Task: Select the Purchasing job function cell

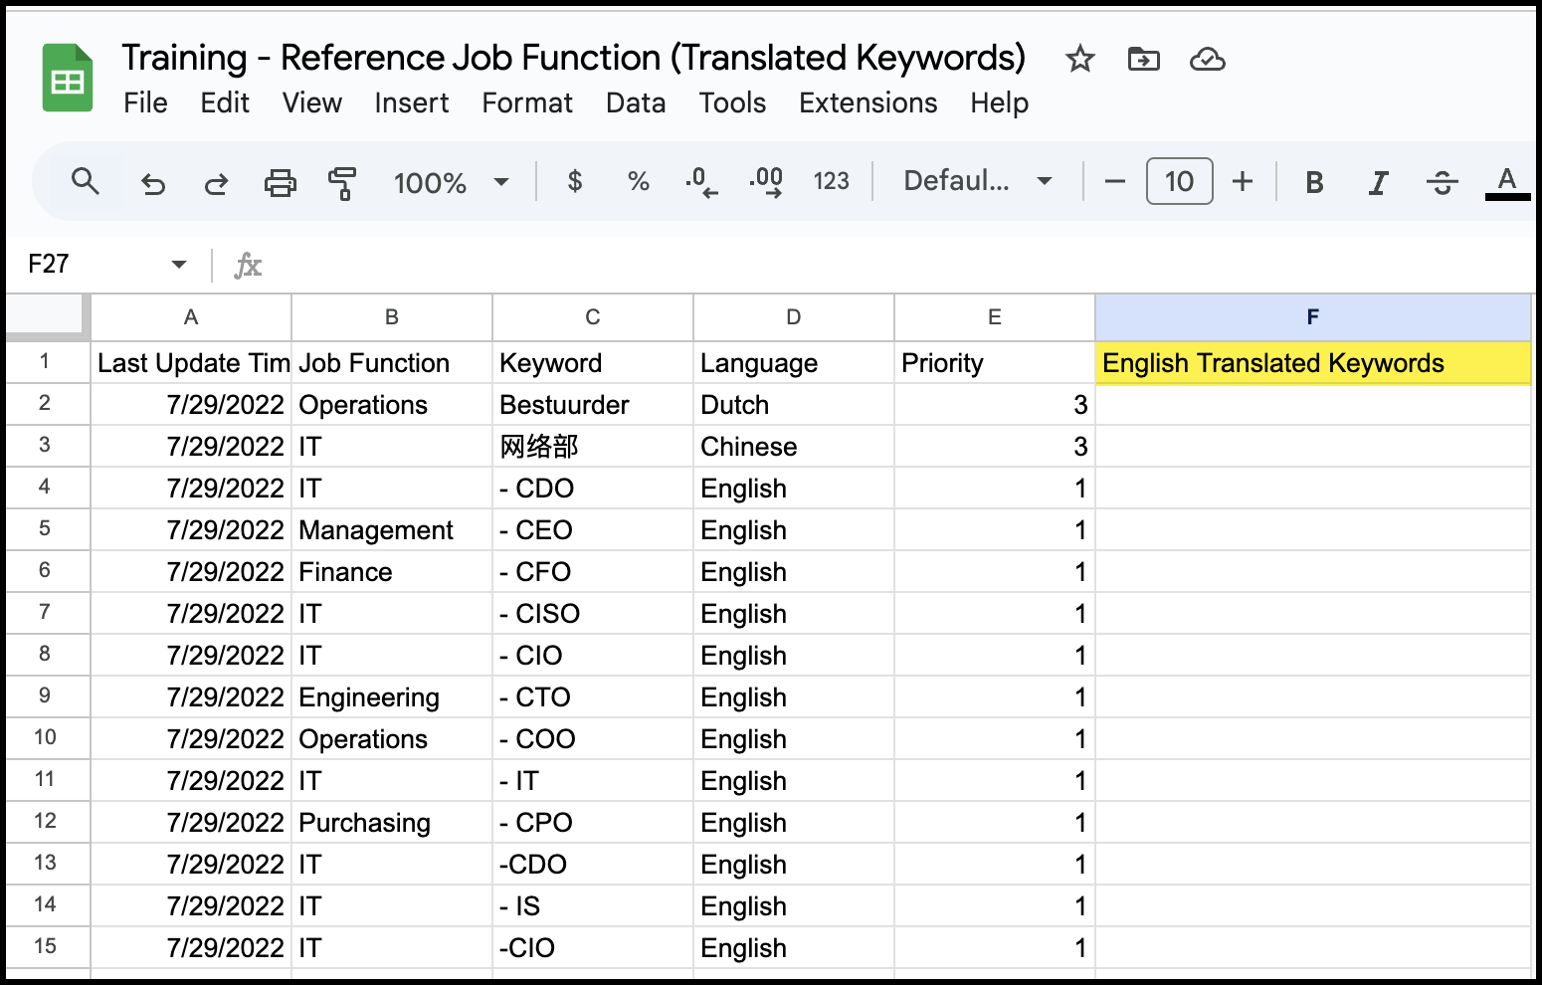Action: tap(392, 823)
